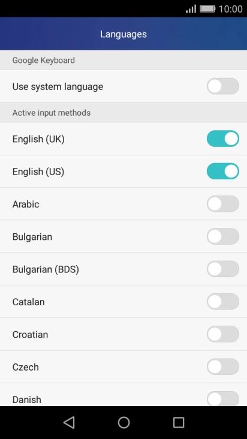Enable the Czech input toggle

coord(223,367)
